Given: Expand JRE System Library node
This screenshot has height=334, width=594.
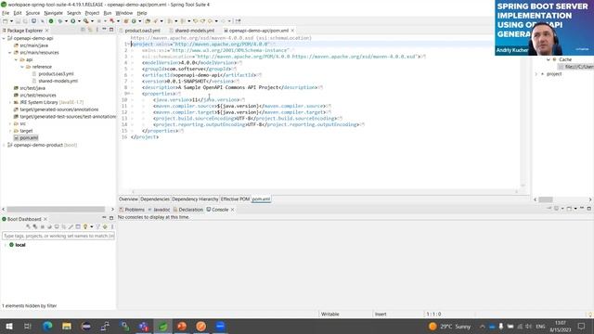Looking at the screenshot, I should pyautogui.click(x=10, y=102).
